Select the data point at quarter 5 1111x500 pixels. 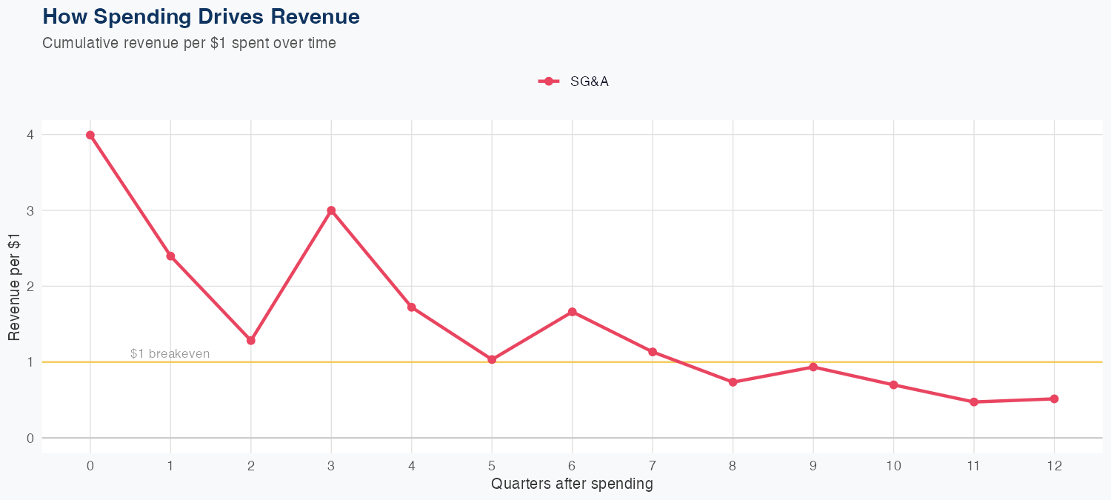click(x=492, y=359)
